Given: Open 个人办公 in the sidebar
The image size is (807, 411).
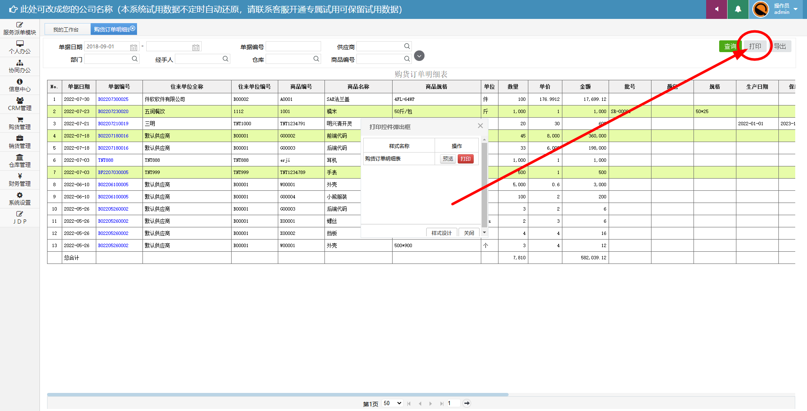Looking at the screenshot, I should click(x=20, y=47).
